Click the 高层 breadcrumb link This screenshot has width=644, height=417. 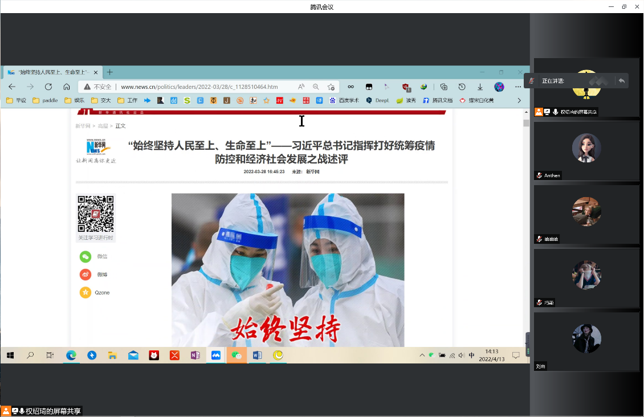102,126
